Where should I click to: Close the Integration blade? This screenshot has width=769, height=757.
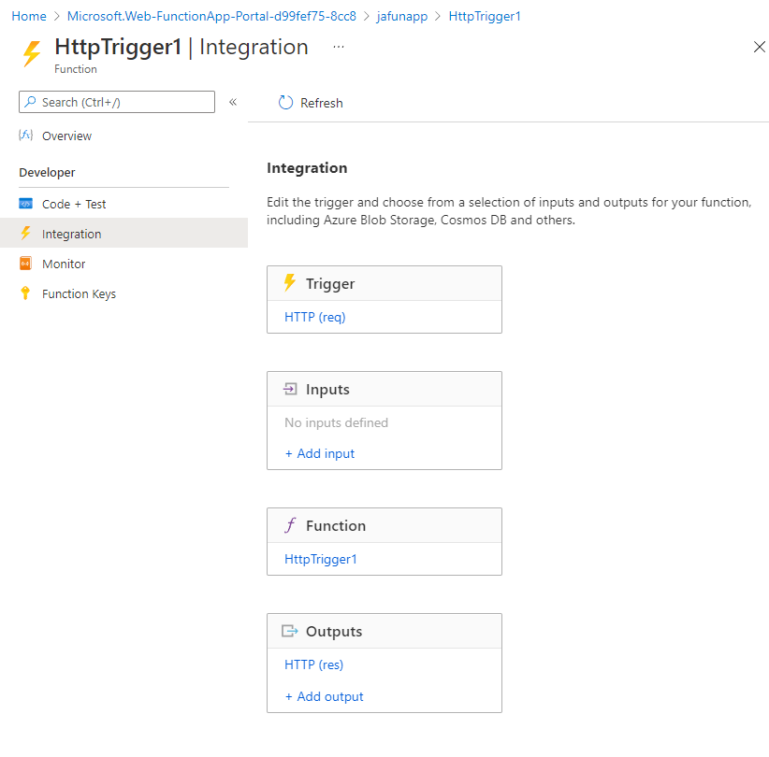tap(759, 47)
